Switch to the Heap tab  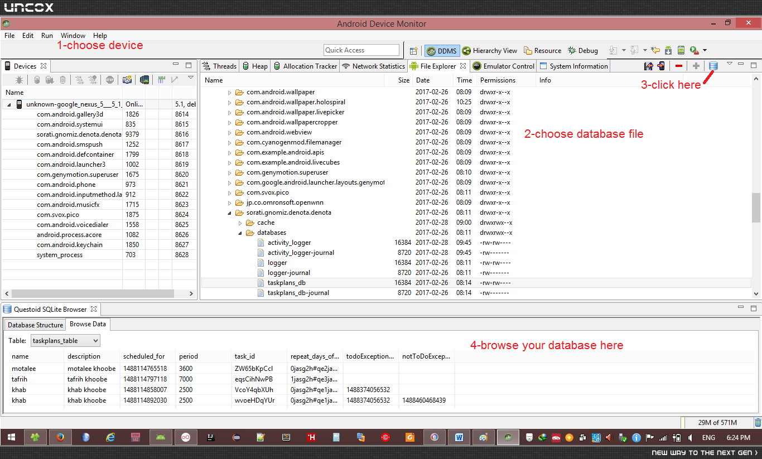pos(254,66)
